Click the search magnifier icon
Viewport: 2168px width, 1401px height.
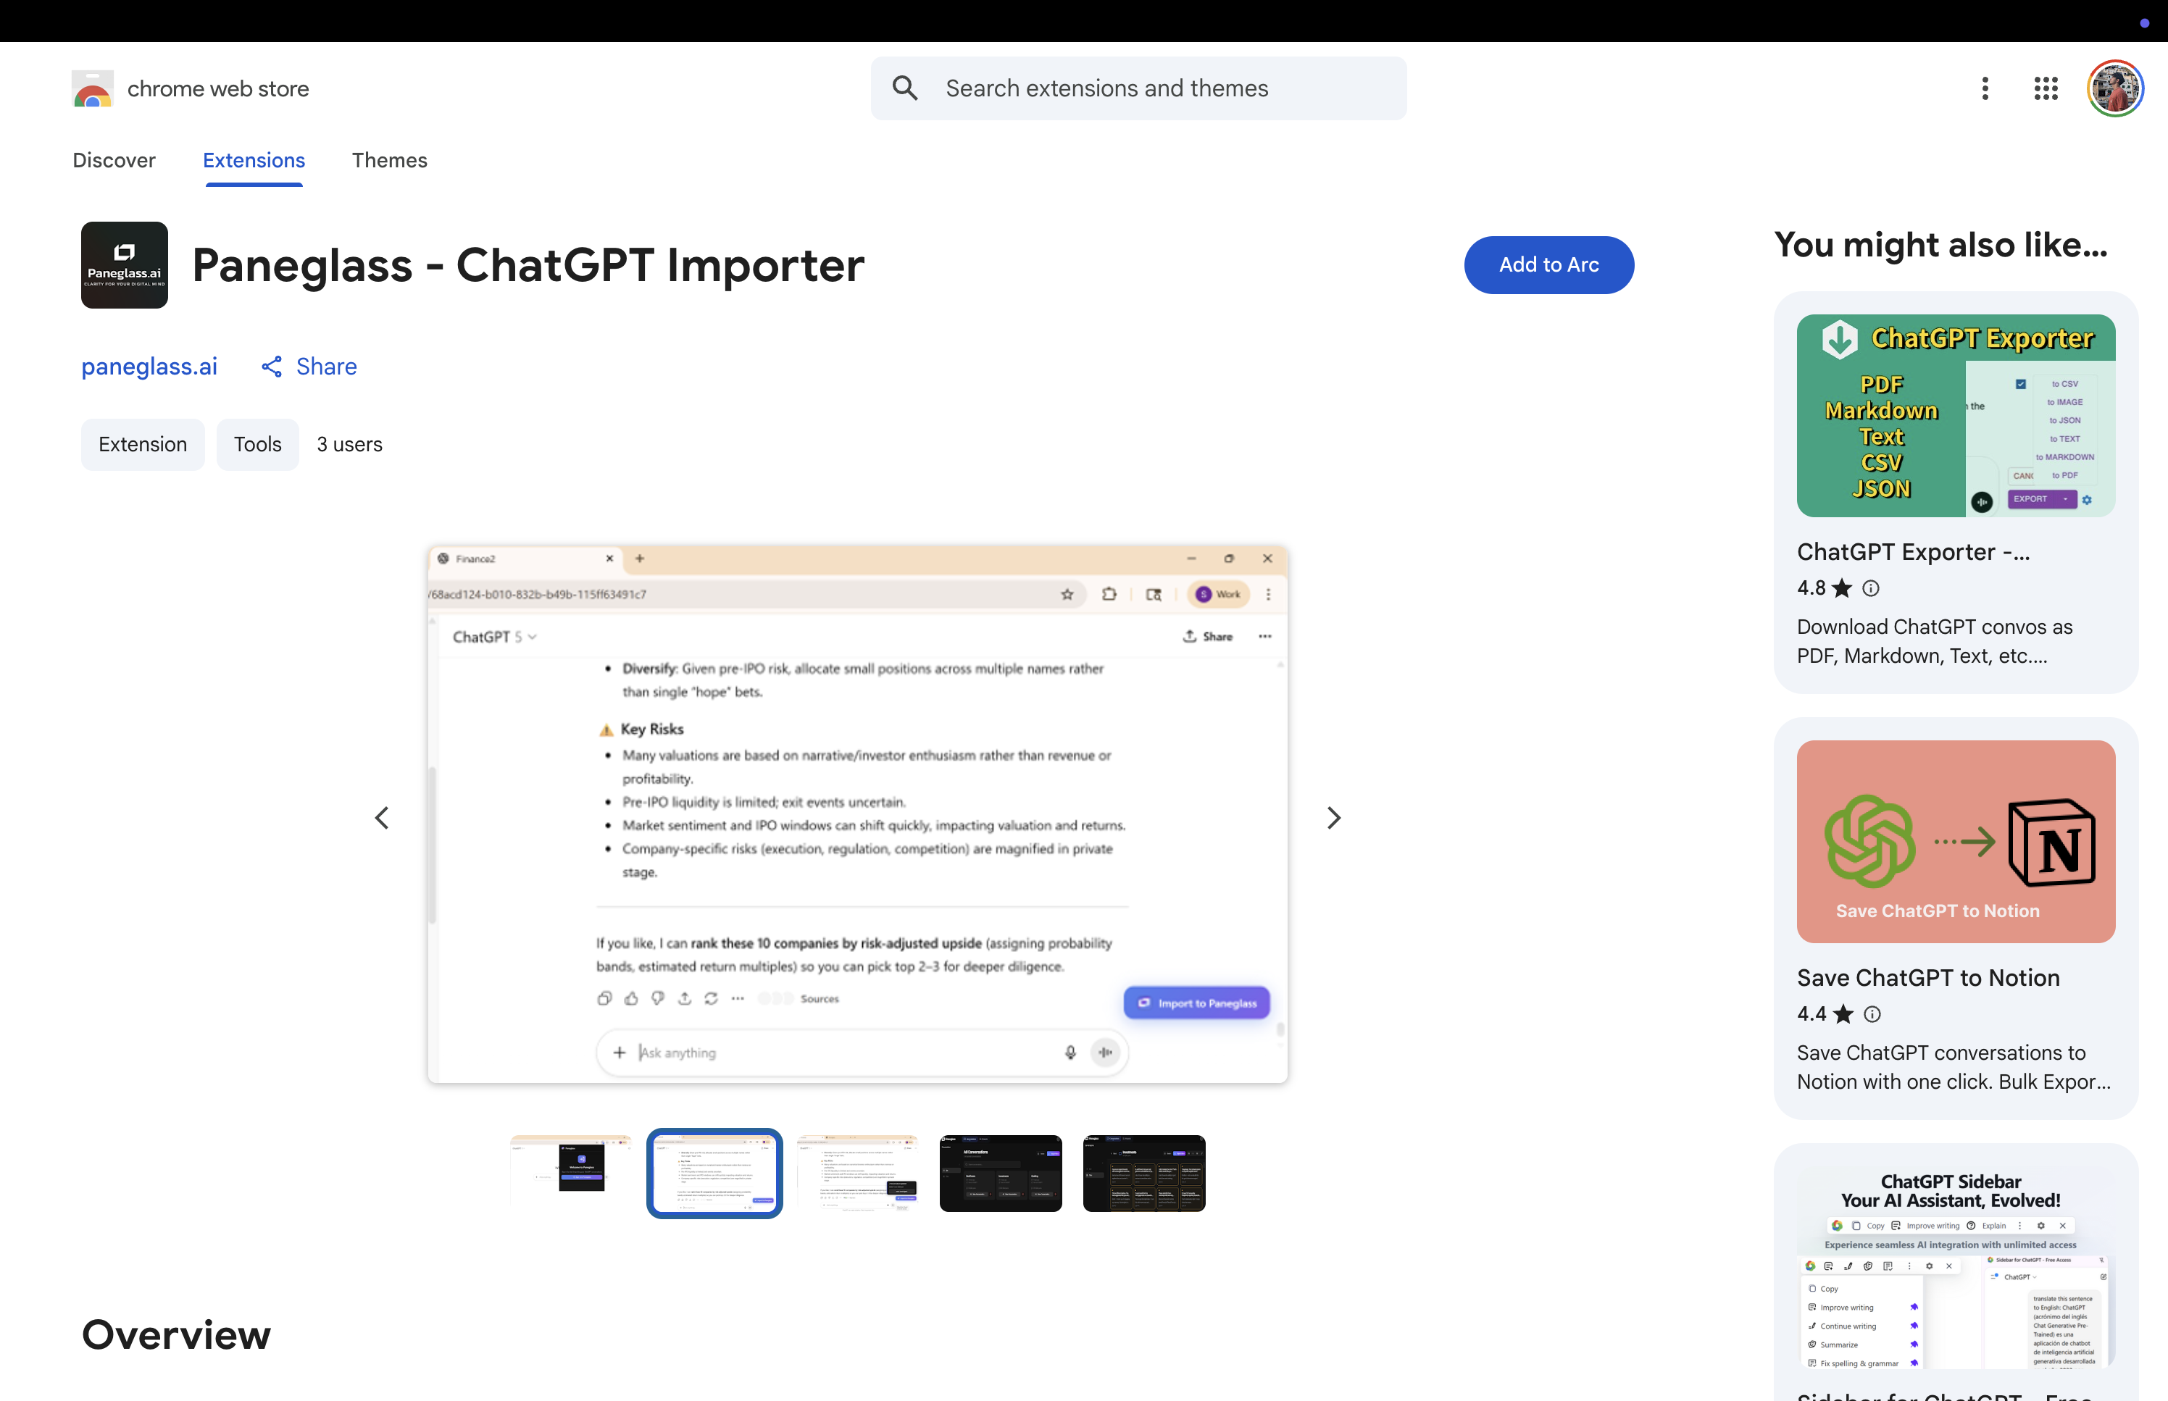[x=904, y=88]
